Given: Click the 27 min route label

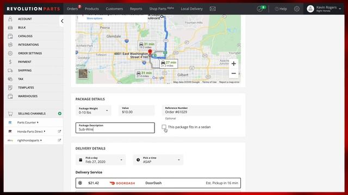Looking at the screenshot, I should [169, 64].
